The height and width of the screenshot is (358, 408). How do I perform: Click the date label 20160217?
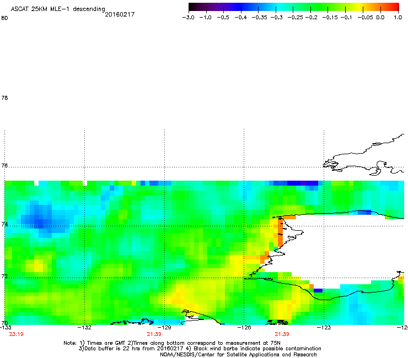click(120, 14)
